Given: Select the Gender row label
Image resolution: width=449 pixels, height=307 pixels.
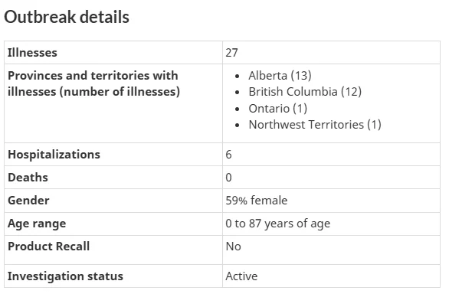Looking at the screenshot, I should (x=28, y=201).
